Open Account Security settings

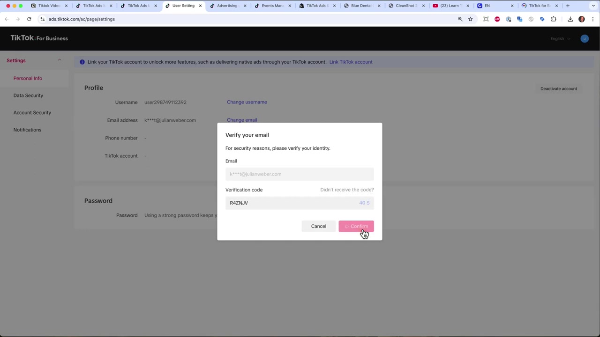[x=32, y=113]
